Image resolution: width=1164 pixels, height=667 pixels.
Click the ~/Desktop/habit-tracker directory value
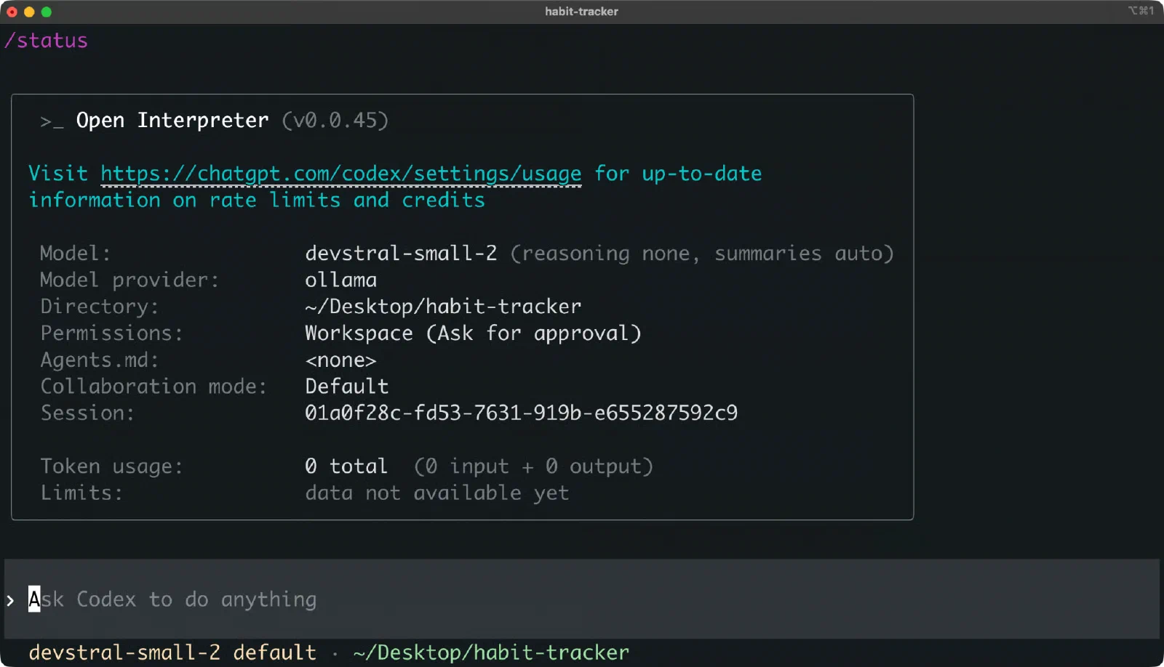pos(443,307)
